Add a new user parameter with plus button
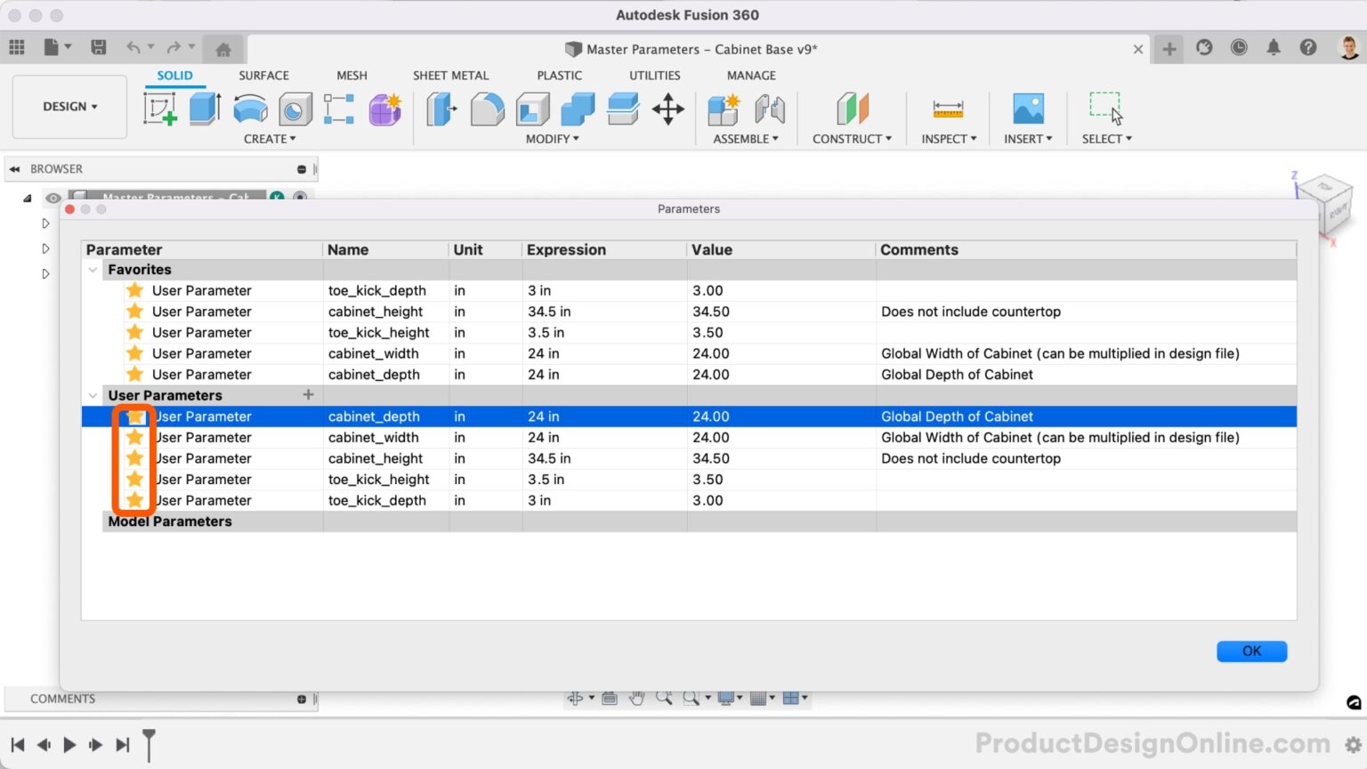 (308, 394)
